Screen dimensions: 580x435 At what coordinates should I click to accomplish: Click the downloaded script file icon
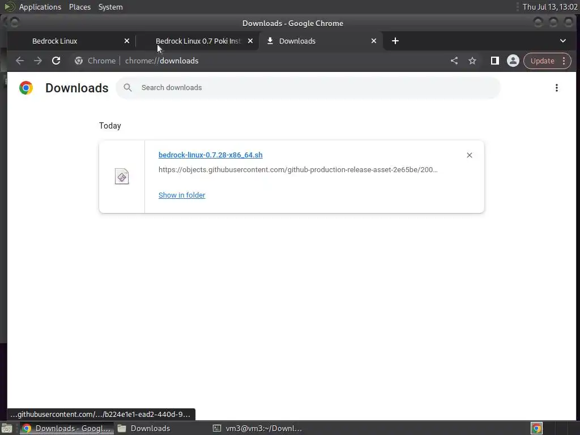click(x=122, y=177)
